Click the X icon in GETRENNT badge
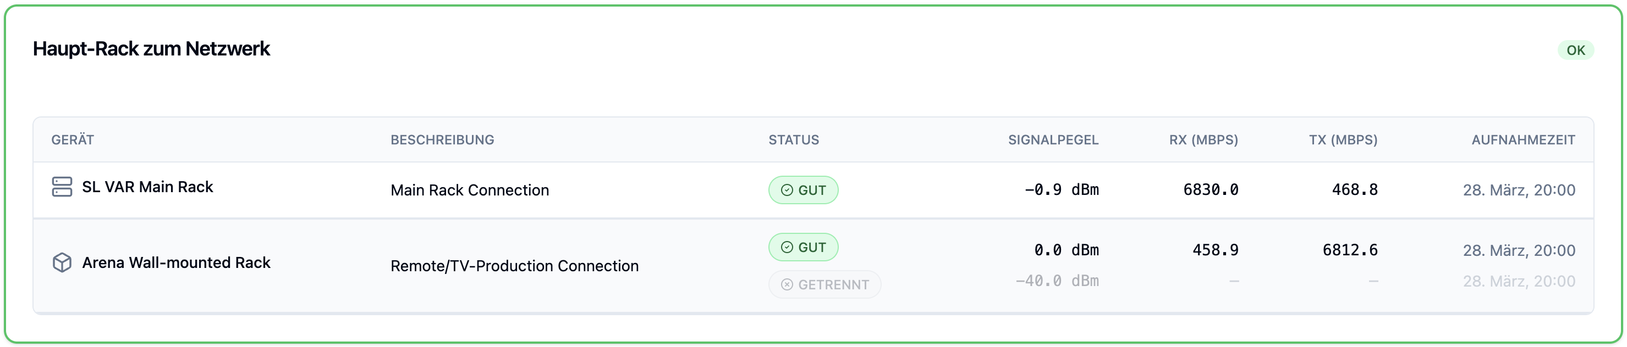1627x347 pixels. [x=787, y=284]
